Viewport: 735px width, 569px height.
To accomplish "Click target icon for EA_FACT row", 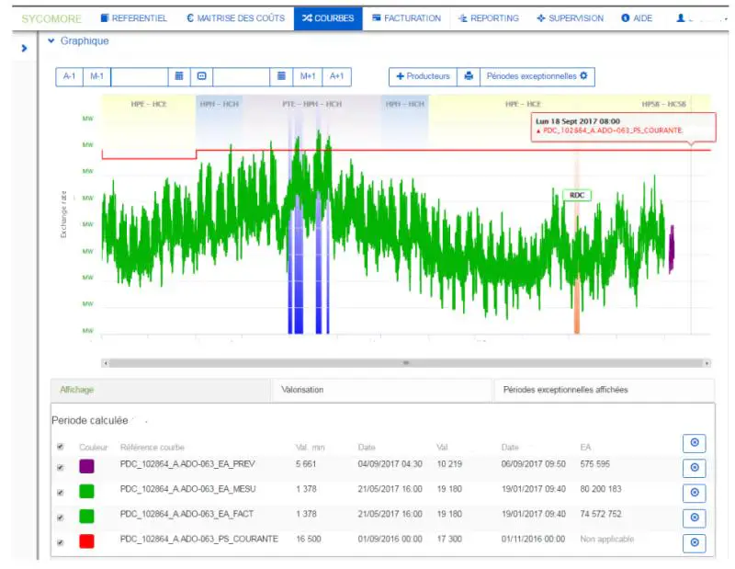I will point(695,517).
